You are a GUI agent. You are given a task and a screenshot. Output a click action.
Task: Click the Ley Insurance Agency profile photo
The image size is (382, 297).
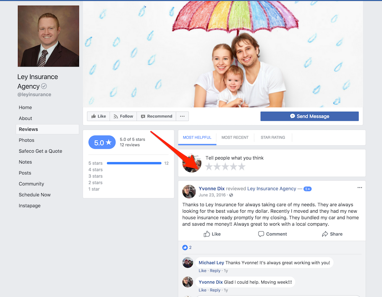(x=49, y=36)
